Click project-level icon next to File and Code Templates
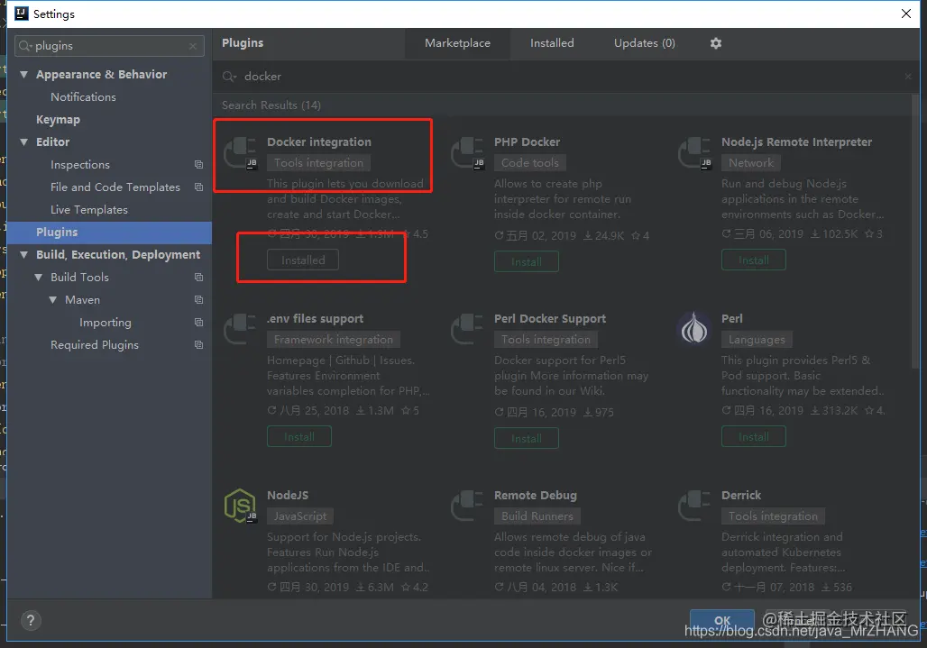 (198, 187)
